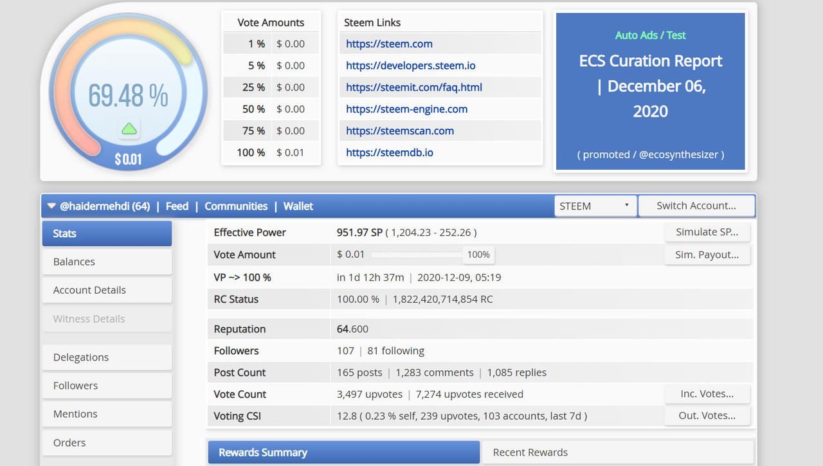Click the 107 followers count

345,350
